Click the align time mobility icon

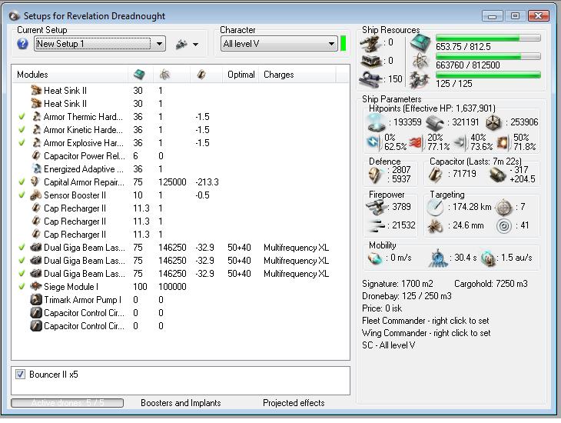click(x=438, y=258)
